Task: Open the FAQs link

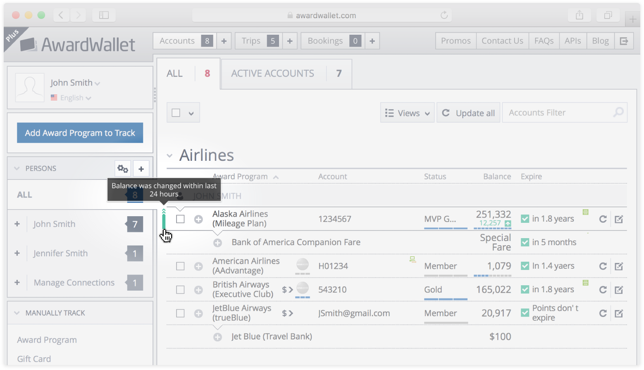Action: (544, 41)
